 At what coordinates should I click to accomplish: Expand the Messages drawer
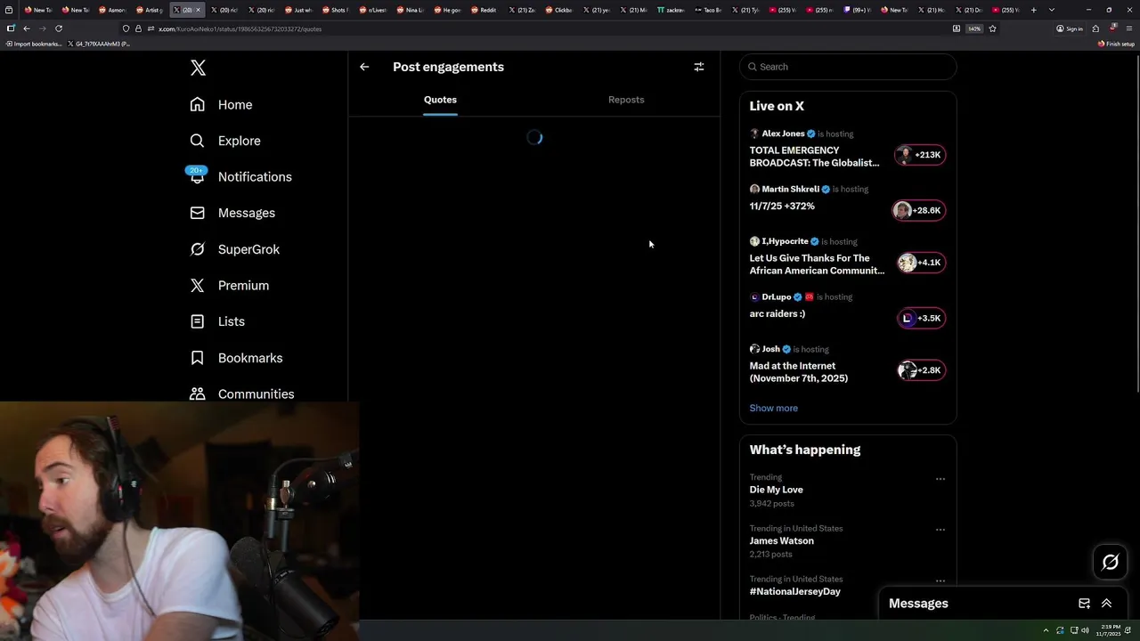click(1107, 604)
